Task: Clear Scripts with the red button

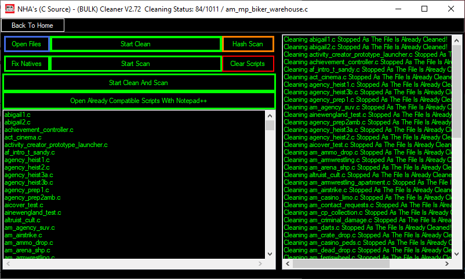Action: coord(248,64)
